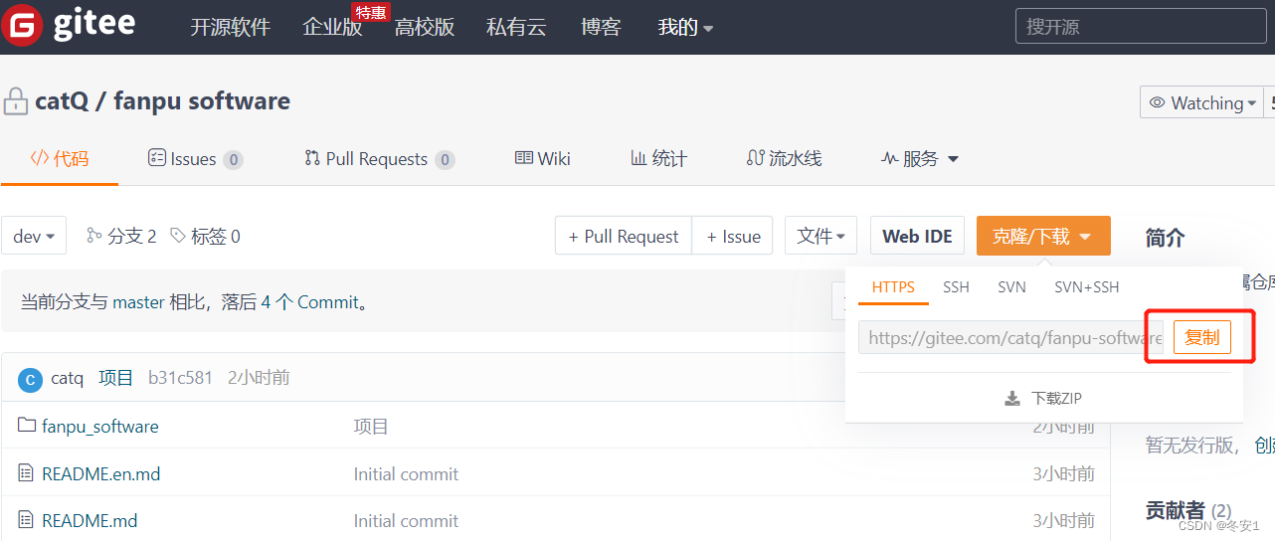Open 高校版 in the top navigation
The image size is (1275, 541).
pyautogui.click(x=425, y=28)
